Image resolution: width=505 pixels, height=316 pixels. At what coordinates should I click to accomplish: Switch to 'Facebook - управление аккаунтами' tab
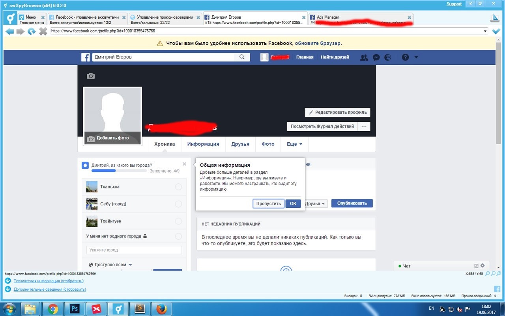click(87, 19)
